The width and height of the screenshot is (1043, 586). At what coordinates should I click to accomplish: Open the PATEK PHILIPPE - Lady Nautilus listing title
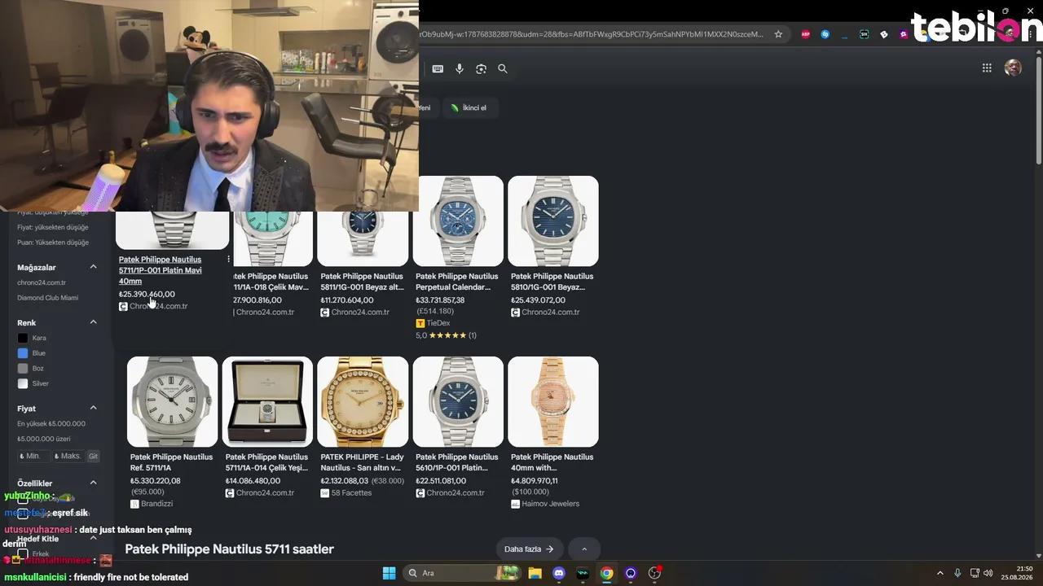(x=363, y=462)
